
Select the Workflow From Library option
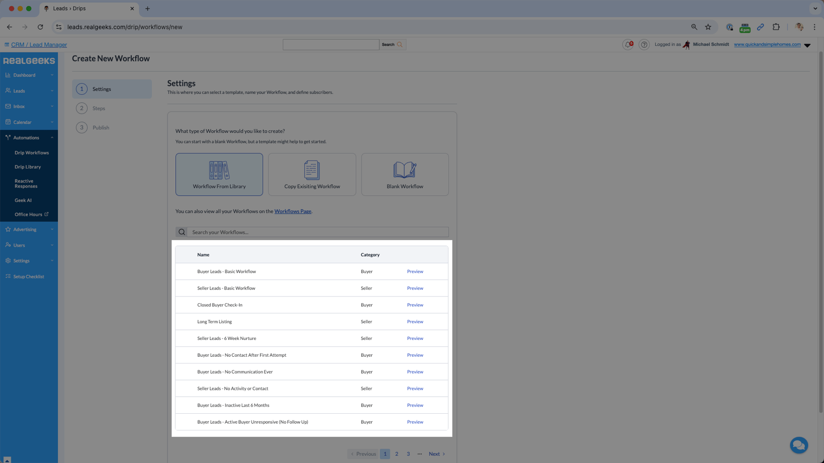[x=219, y=174]
